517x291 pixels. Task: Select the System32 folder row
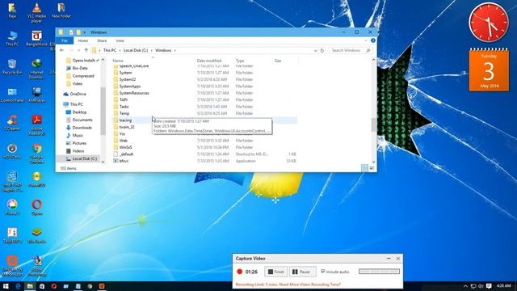point(204,79)
